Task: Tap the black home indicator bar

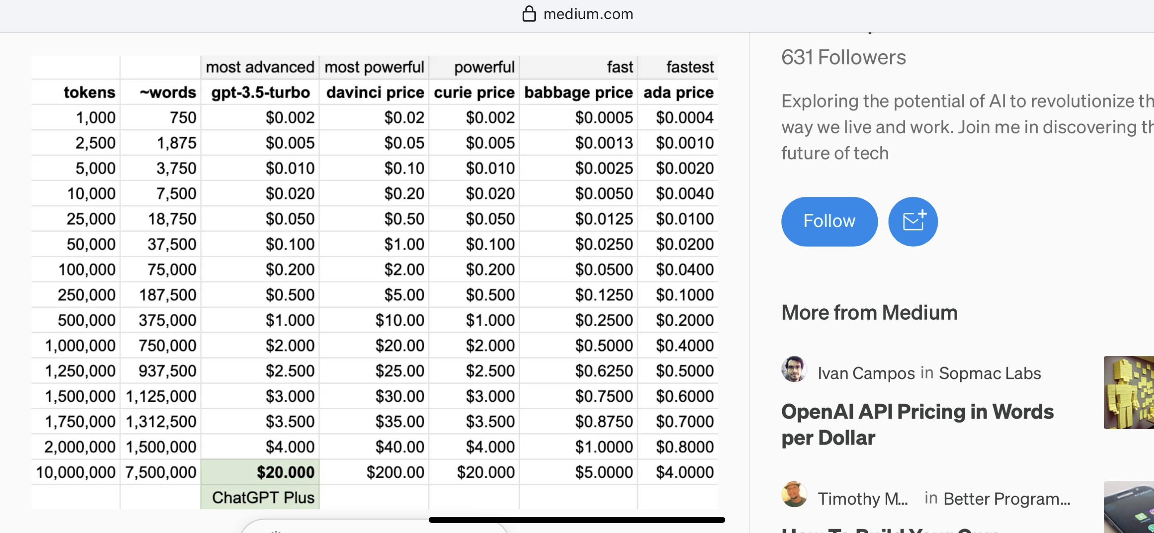Action: (x=577, y=520)
